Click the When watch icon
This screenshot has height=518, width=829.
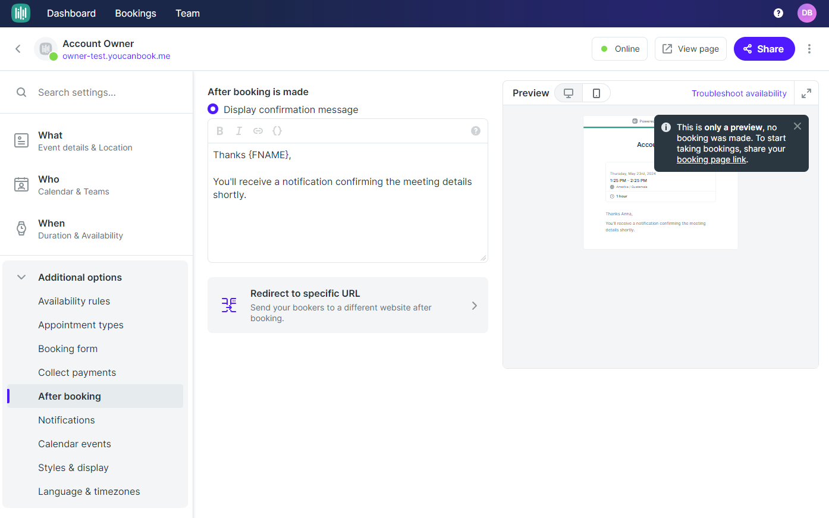click(21, 228)
